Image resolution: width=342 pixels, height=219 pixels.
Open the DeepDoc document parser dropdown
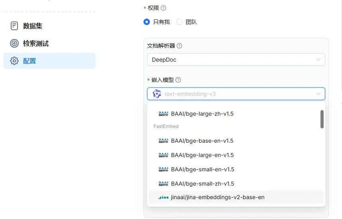236,60
